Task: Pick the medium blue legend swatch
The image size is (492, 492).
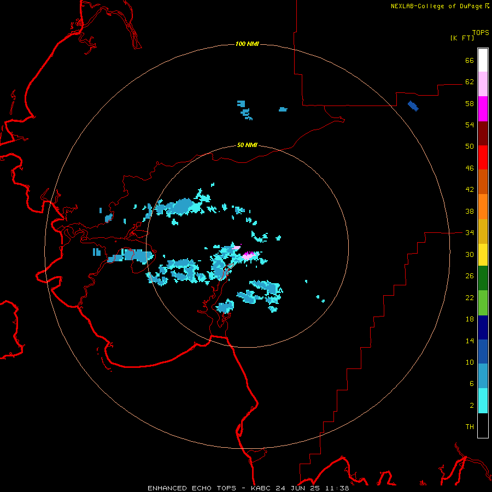Action: pos(483,352)
